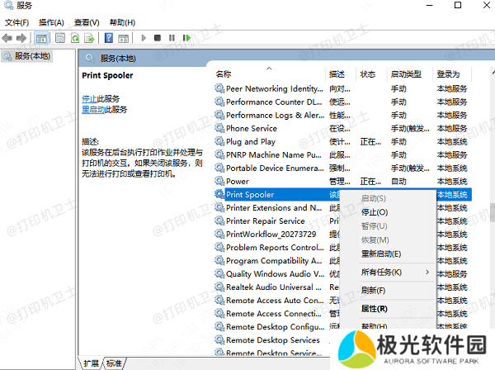Expand the 所有任务(K) submenu
Screen dimensions: 495x370
tap(394, 272)
